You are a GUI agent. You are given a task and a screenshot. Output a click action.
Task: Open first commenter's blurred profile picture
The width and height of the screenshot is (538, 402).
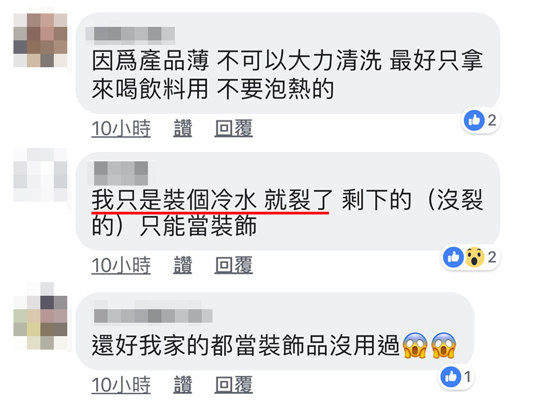click(x=40, y=40)
